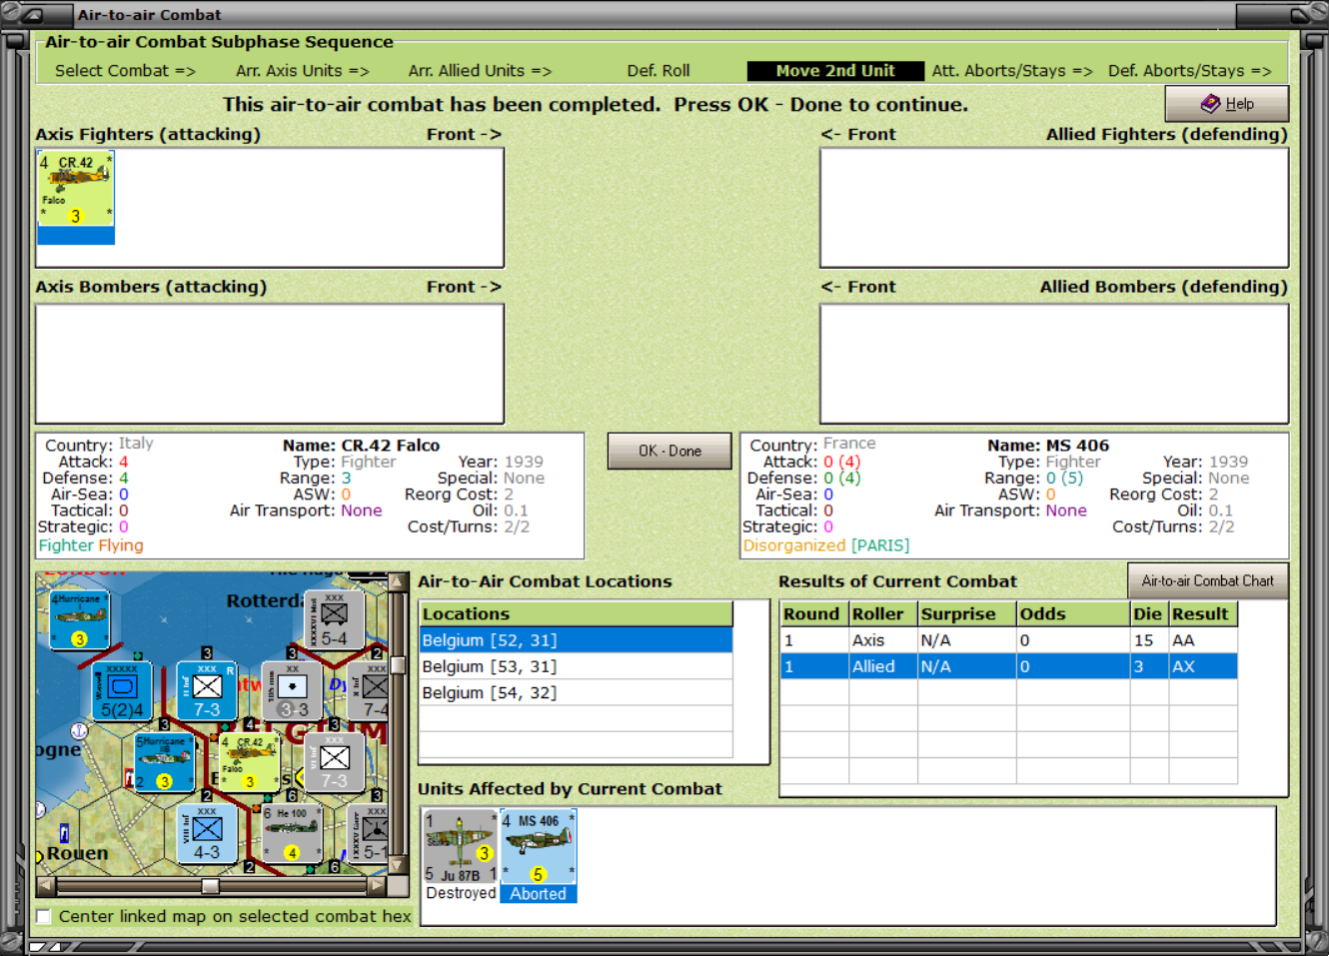Viewport: 1329px width, 956px height.
Task: Click the Surprise column header
Action: 967,614
